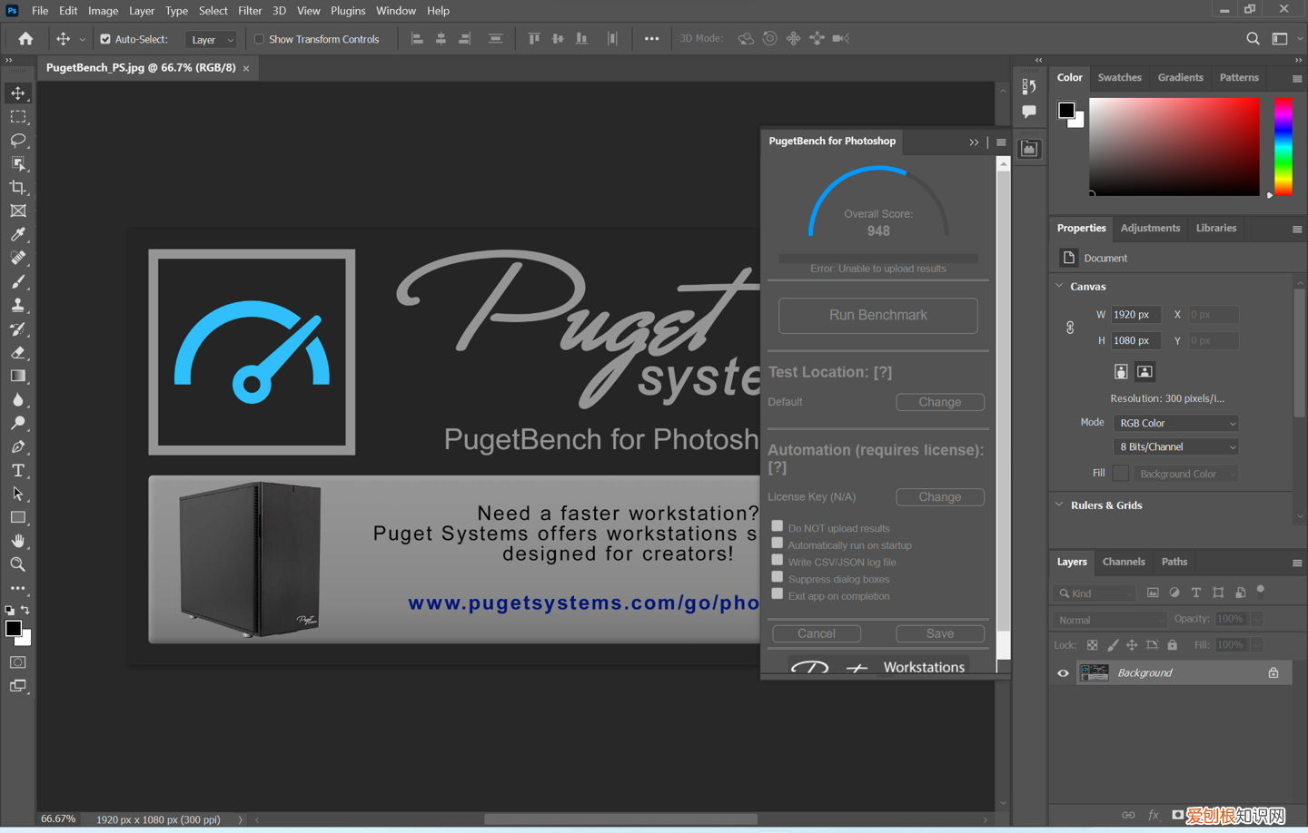Select the Zoom tool
Image resolution: width=1308 pixels, height=833 pixels.
(x=18, y=564)
